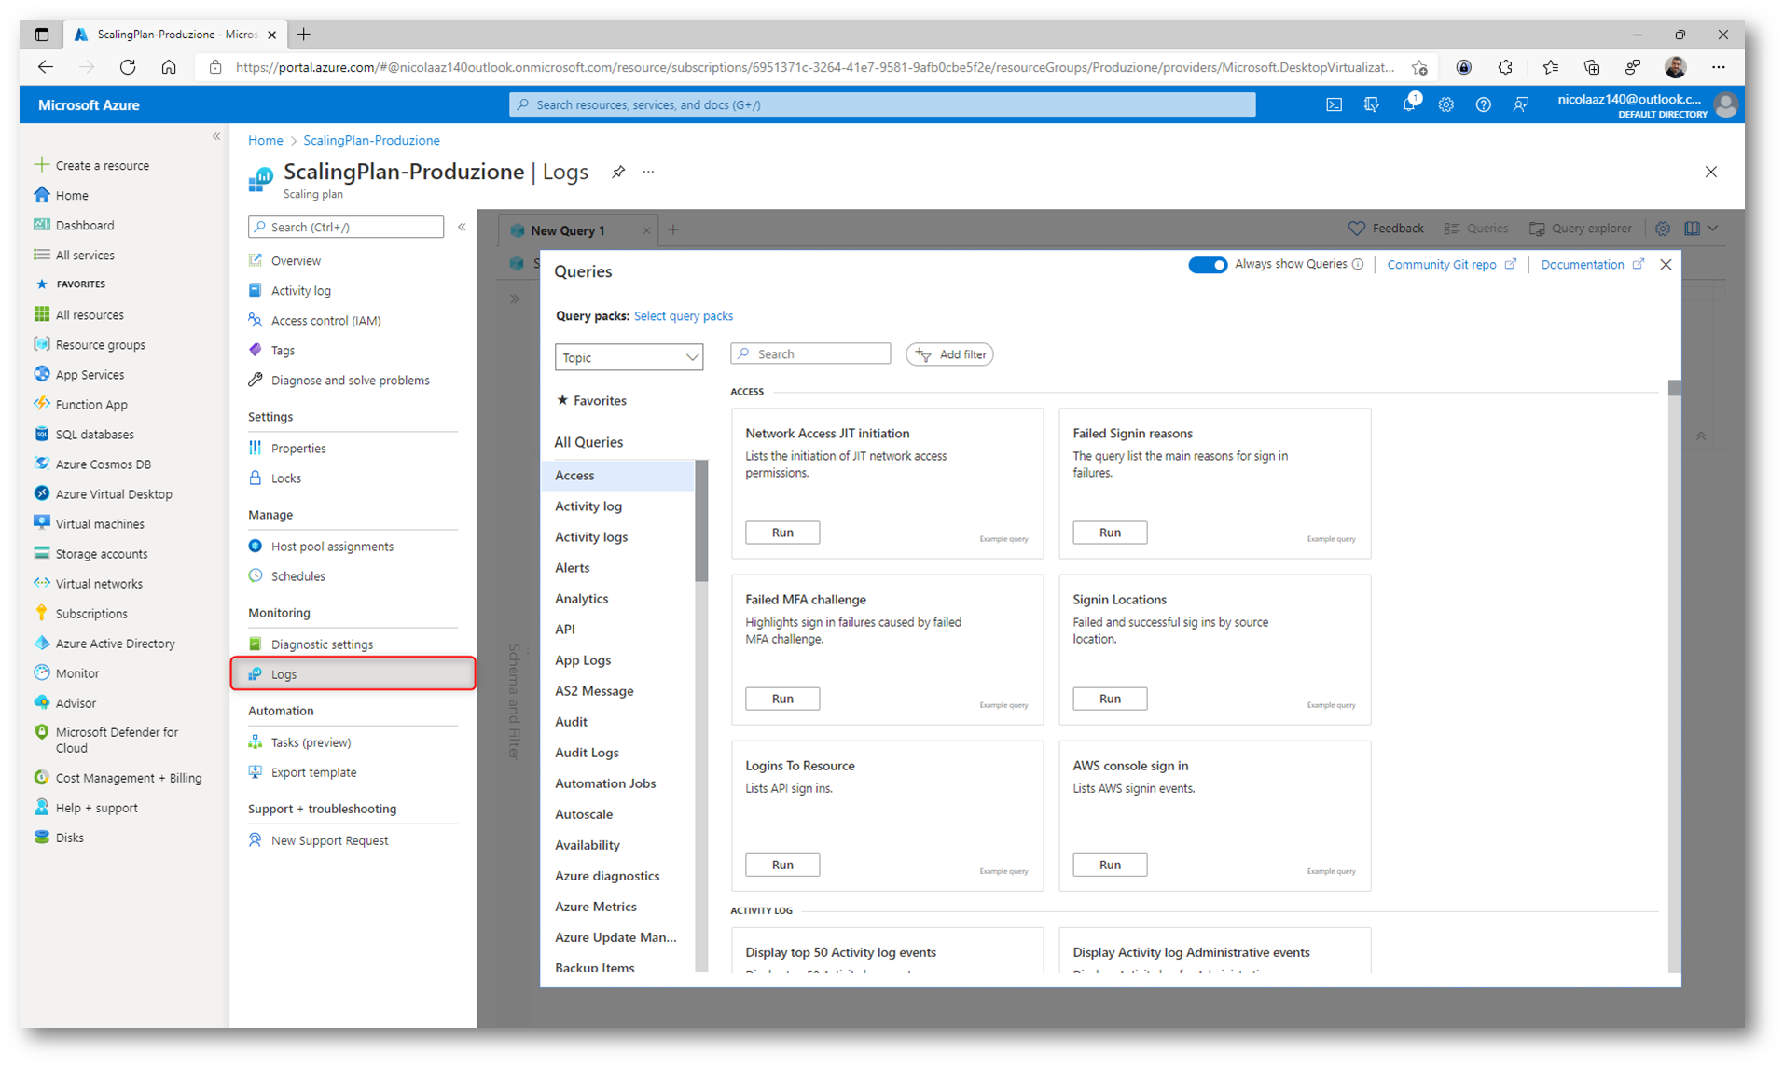Screen dimensions: 1784x1067
Task: Open account menu for nicolaaz140@outlook.com
Action: click(x=1646, y=104)
